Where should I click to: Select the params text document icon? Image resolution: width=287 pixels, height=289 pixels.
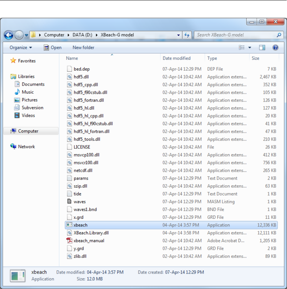tap(69, 178)
